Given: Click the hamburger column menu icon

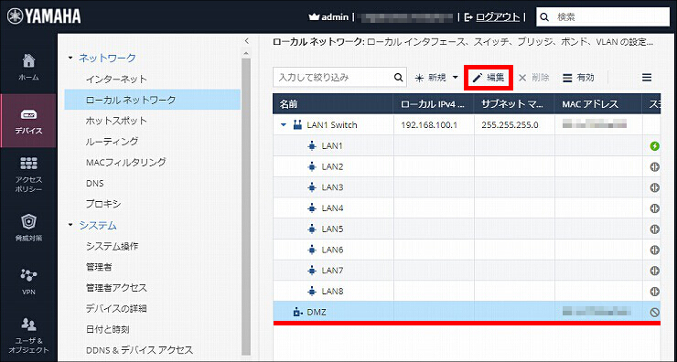Looking at the screenshot, I should (x=646, y=78).
